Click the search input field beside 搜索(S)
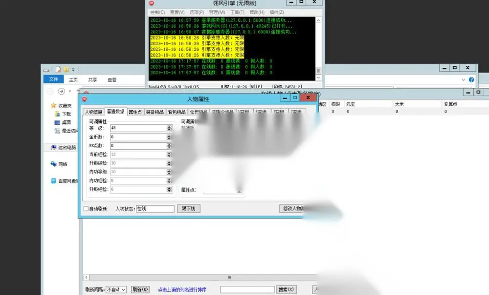 point(247,290)
